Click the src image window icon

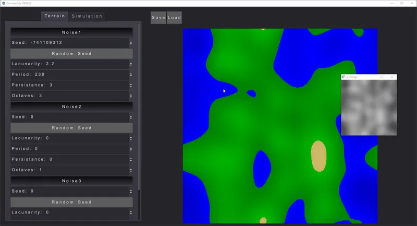(x=344, y=77)
